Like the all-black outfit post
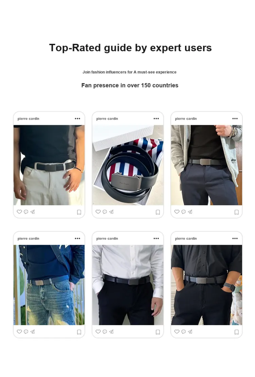This screenshot has height=377, width=255. pos(177,332)
